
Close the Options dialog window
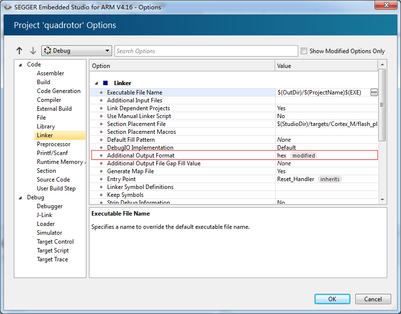386,5
